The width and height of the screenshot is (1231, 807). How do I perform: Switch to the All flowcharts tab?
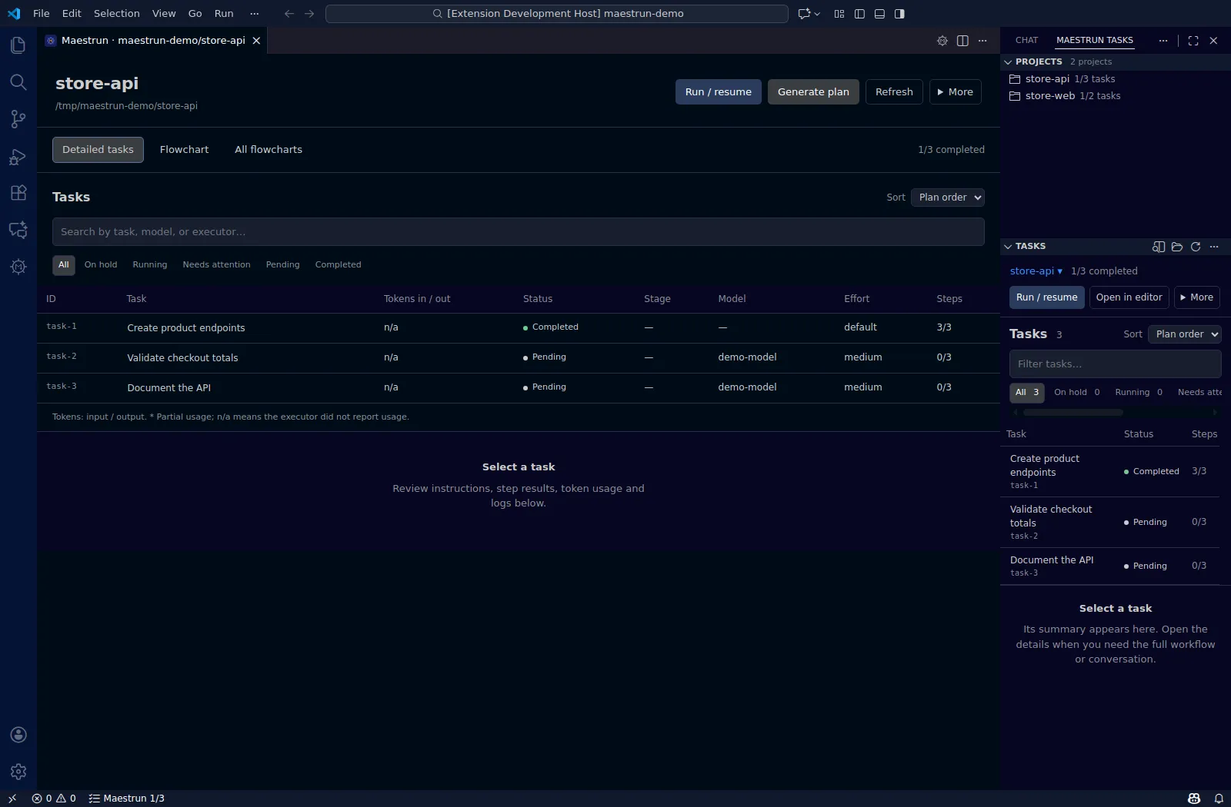pos(269,150)
